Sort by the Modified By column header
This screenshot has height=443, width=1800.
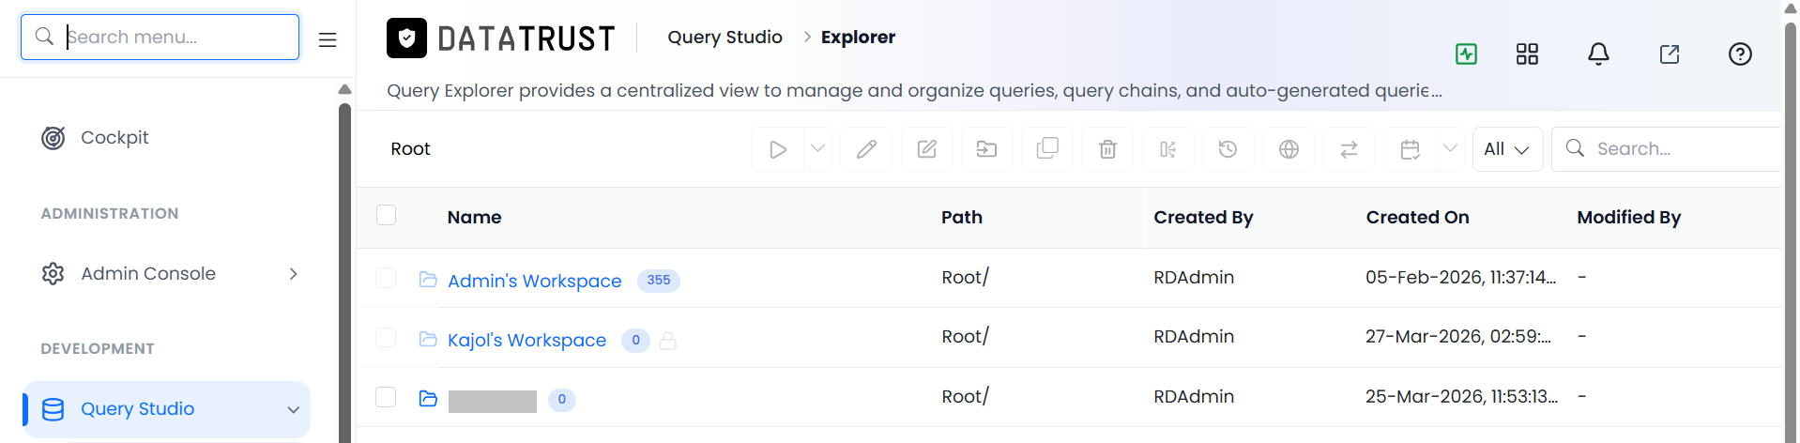pos(1628,217)
